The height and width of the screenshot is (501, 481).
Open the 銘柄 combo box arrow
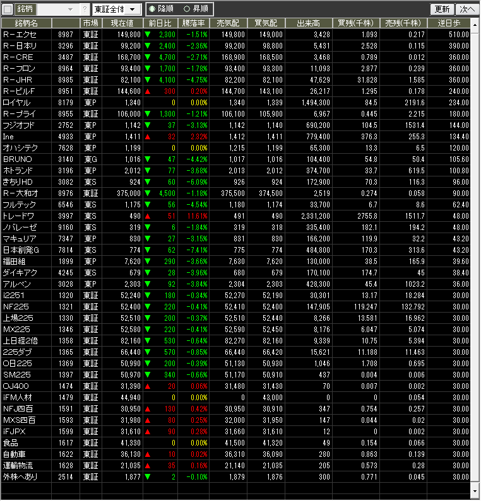pos(70,9)
